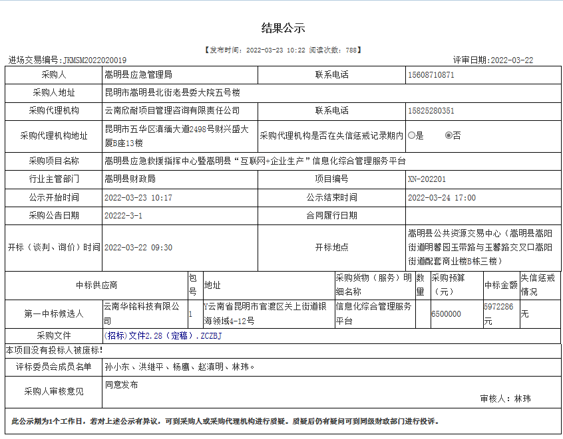Viewport: 563px width, 439px height.
Task: Click the industry authority 嵩明县财政局
Action: pos(130,179)
